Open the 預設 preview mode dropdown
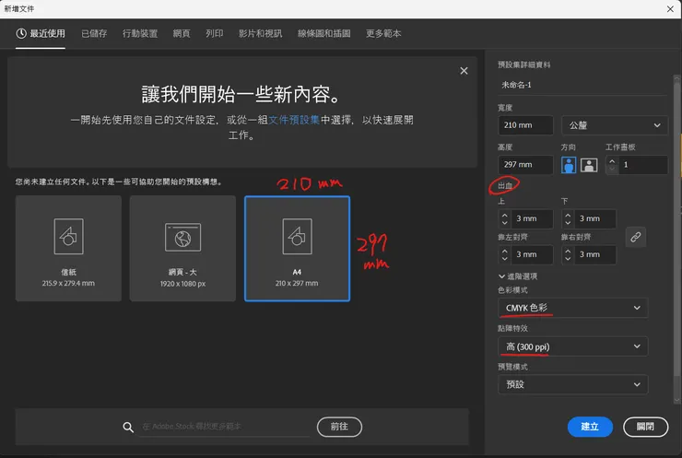This screenshot has height=458, width=682. [x=573, y=384]
